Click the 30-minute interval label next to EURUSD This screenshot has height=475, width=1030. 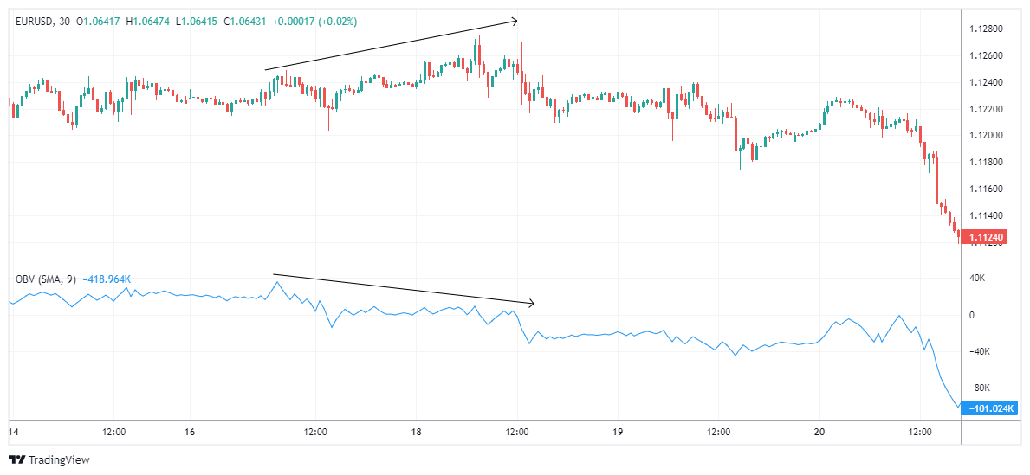click(65, 21)
